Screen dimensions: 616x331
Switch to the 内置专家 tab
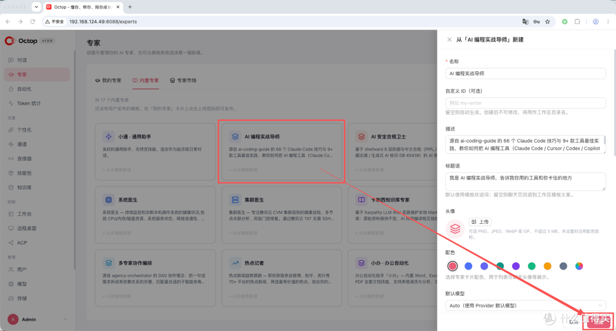(x=146, y=80)
